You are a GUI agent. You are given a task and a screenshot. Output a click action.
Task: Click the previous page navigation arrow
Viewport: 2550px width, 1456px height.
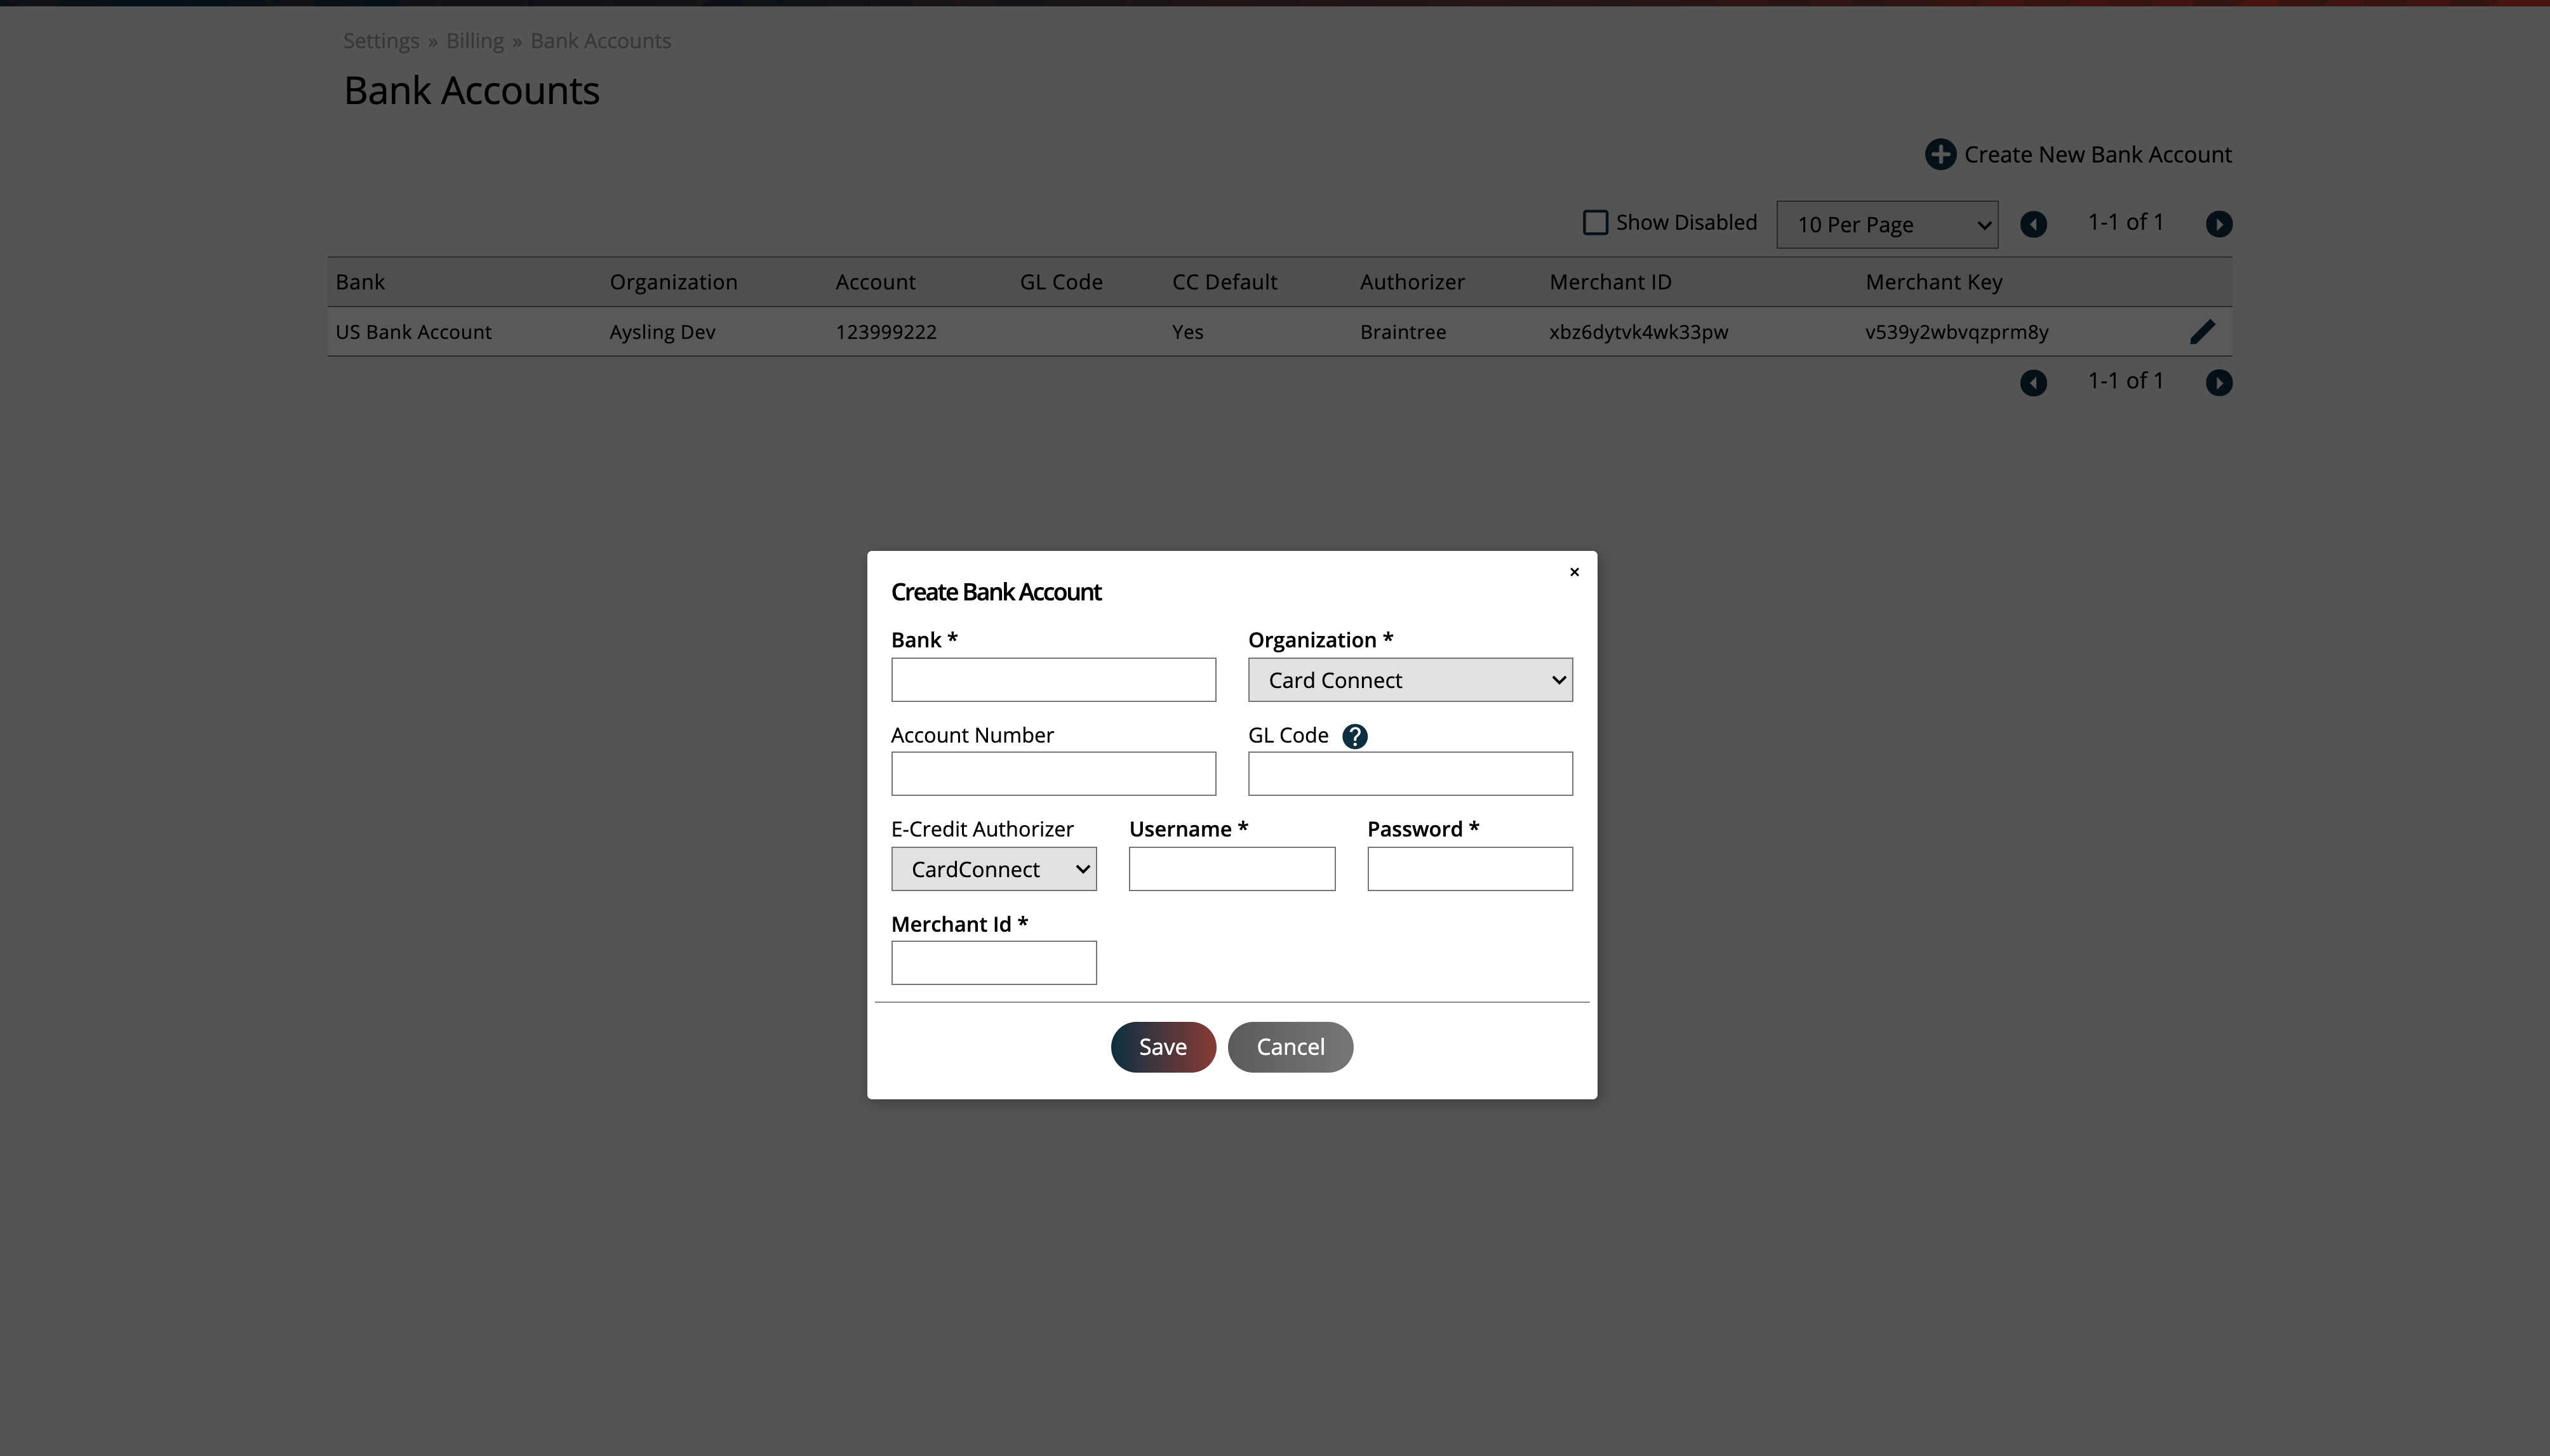point(2033,222)
